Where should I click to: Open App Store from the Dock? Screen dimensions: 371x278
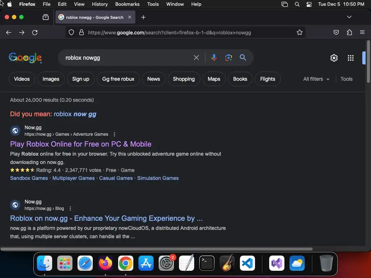146,263
